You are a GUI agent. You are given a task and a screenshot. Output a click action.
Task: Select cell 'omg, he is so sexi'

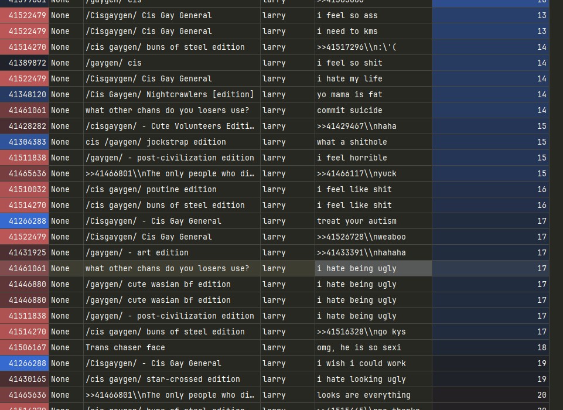[x=373, y=347]
